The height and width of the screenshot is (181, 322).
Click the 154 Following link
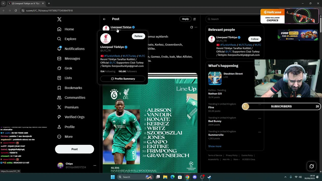click(108, 71)
